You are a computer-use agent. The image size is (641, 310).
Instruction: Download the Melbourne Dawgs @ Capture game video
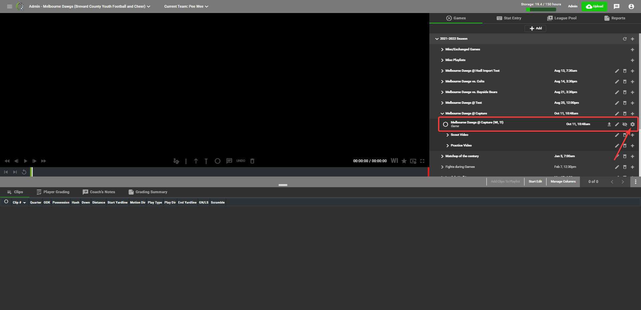[609, 124]
